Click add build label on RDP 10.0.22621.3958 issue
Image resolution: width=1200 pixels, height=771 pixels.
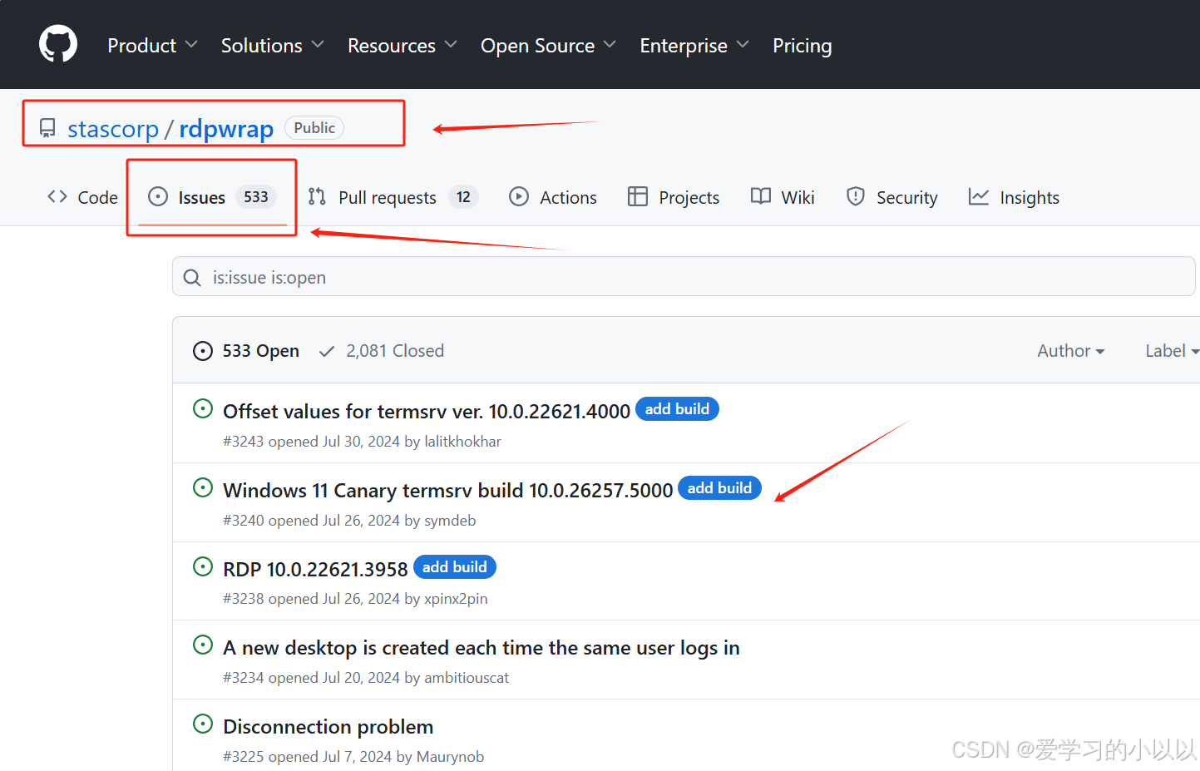pyautogui.click(x=455, y=567)
